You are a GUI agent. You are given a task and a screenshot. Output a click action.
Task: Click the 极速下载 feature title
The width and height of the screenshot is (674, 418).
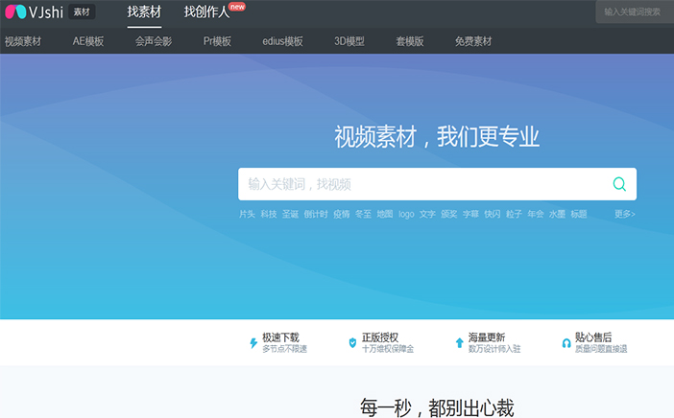tap(280, 337)
